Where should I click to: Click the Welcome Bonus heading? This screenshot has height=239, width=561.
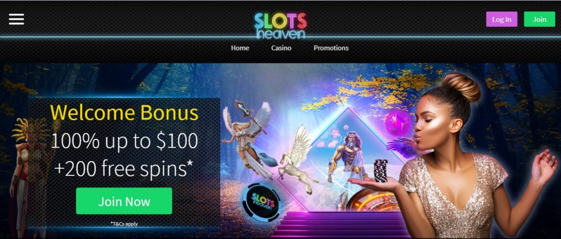124,113
